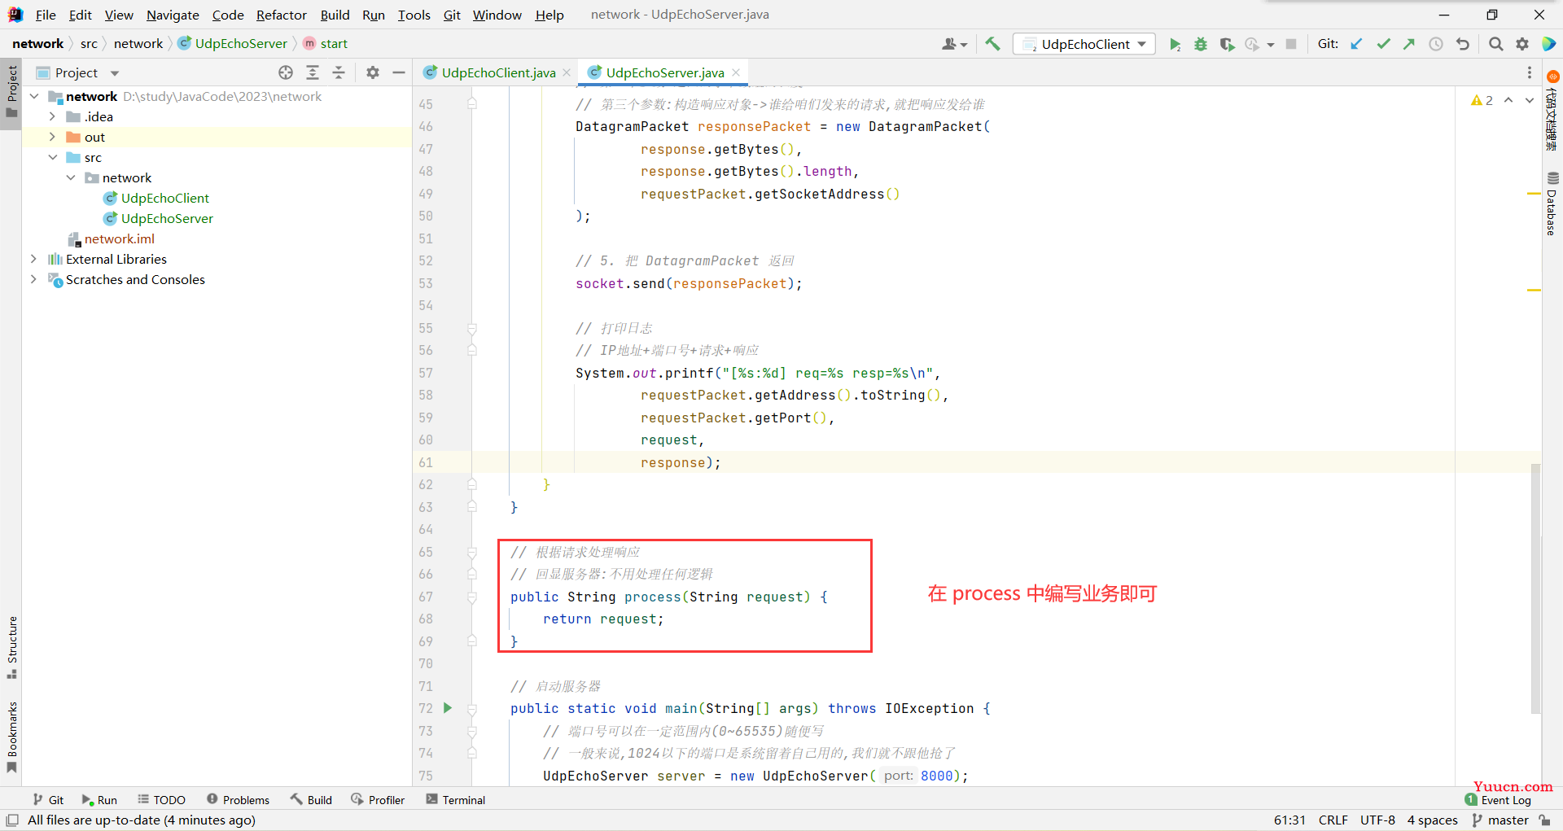This screenshot has height=831, width=1563.
Task: Open Search Everywhere magnifier icon
Action: [x=1496, y=44]
